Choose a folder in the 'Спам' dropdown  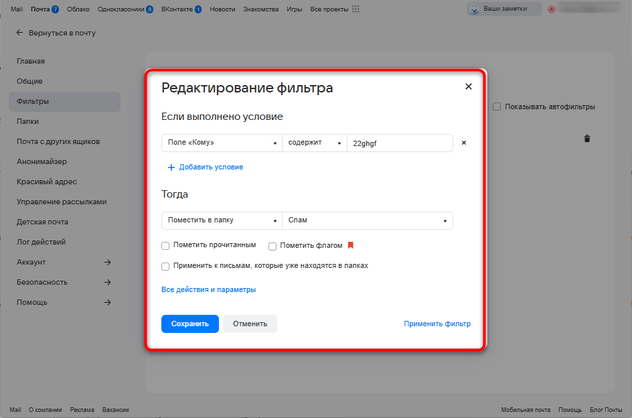point(368,220)
